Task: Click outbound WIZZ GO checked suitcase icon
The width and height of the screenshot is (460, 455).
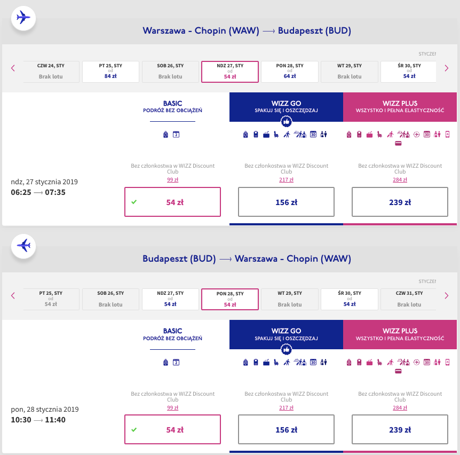Action: [266, 135]
